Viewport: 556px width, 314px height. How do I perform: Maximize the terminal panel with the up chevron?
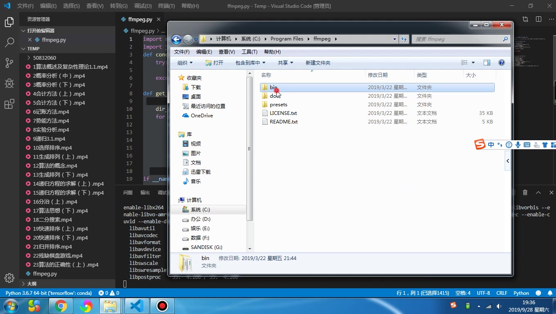point(538,193)
